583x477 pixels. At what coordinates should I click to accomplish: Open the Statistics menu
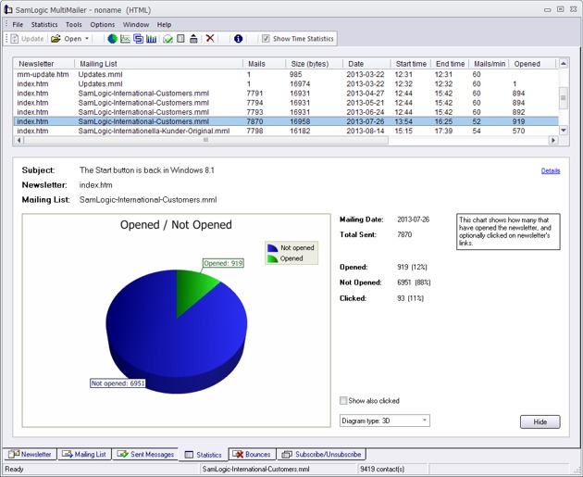(44, 25)
